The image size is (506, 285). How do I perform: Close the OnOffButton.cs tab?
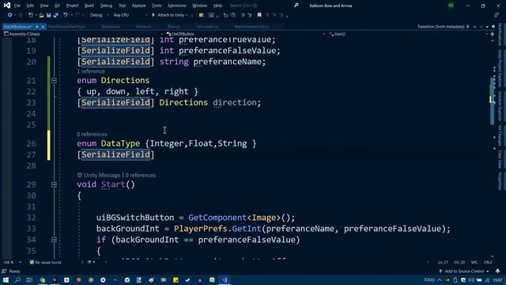[43, 26]
